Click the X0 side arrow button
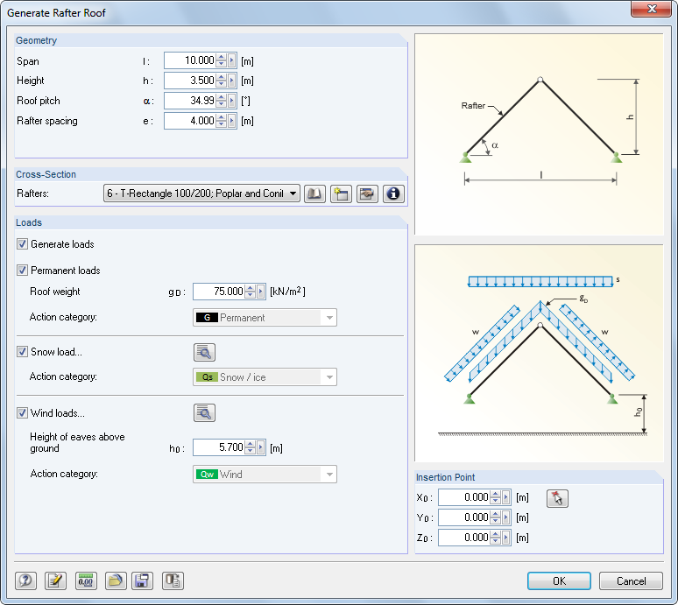Viewport: 678px width, 605px height. point(506,497)
